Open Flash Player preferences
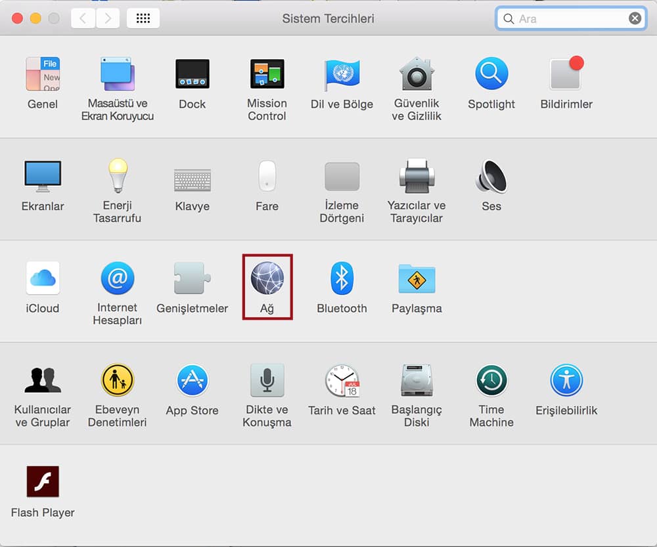This screenshot has height=547, width=657. click(x=43, y=483)
